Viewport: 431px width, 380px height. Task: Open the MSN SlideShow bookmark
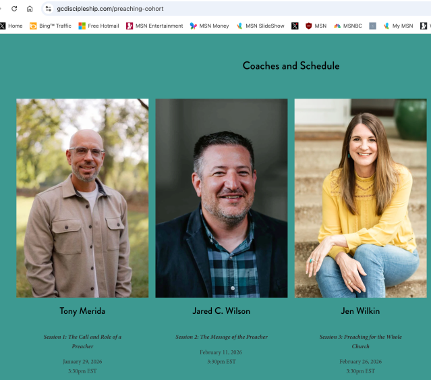[x=260, y=26]
